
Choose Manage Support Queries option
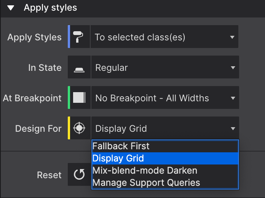pos(165,183)
